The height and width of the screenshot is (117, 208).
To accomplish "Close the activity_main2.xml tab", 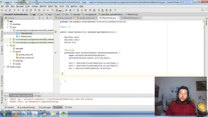I will (96, 18).
